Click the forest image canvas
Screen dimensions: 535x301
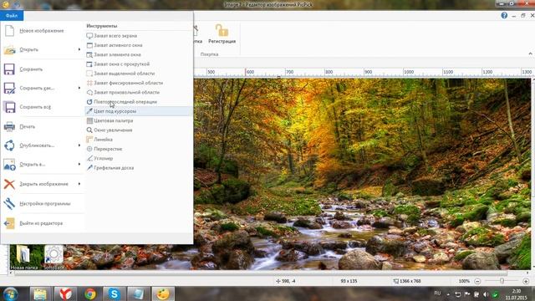(362, 174)
